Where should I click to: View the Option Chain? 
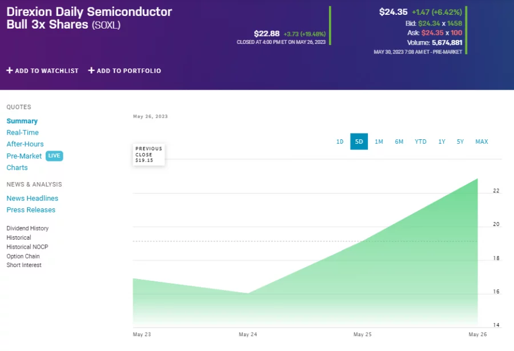click(x=23, y=256)
